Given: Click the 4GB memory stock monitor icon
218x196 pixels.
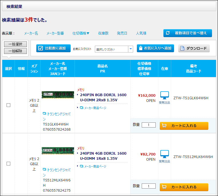Looking at the screenshot, I should pyautogui.click(x=164, y=154).
